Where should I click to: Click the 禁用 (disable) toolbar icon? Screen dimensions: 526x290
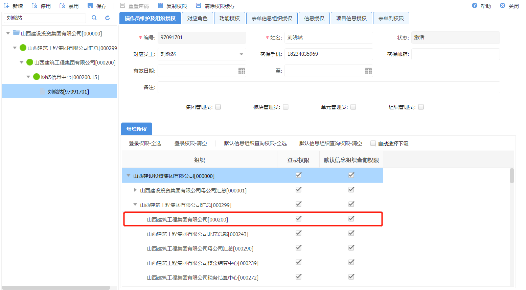62,6
